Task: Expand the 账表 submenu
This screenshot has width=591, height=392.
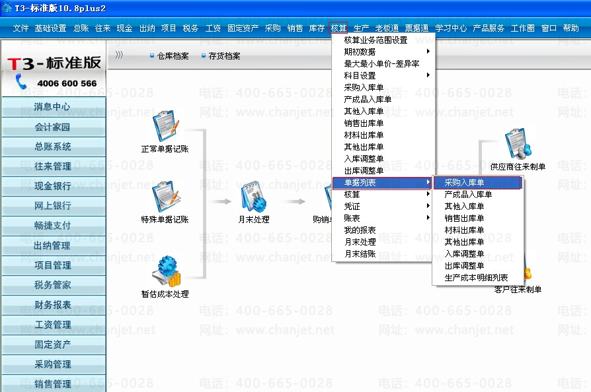Action: pos(383,218)
